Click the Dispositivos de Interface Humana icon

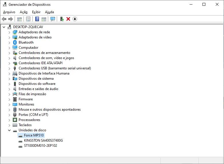(15, 73)
